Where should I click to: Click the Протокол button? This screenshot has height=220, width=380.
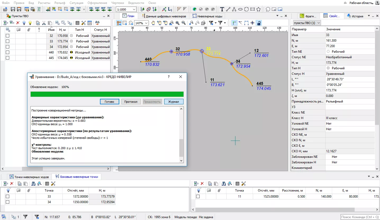pyautogui.click(x=131, y=102)
